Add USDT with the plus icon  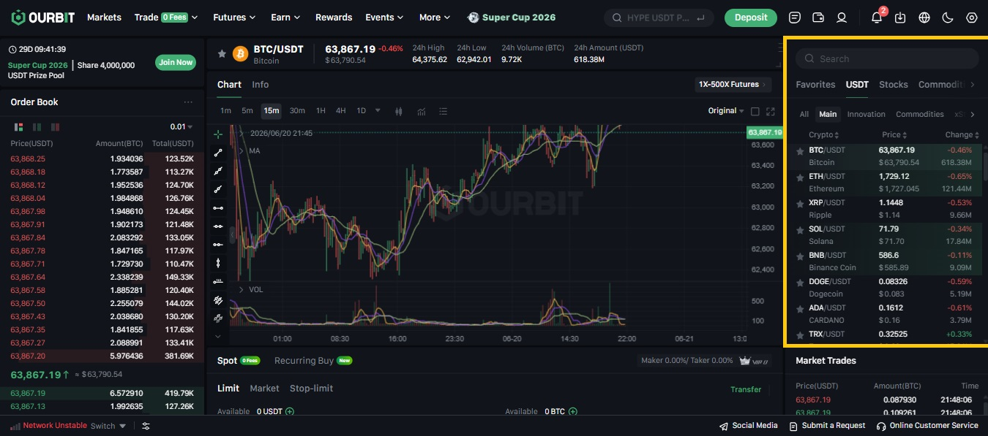(290, 411)
